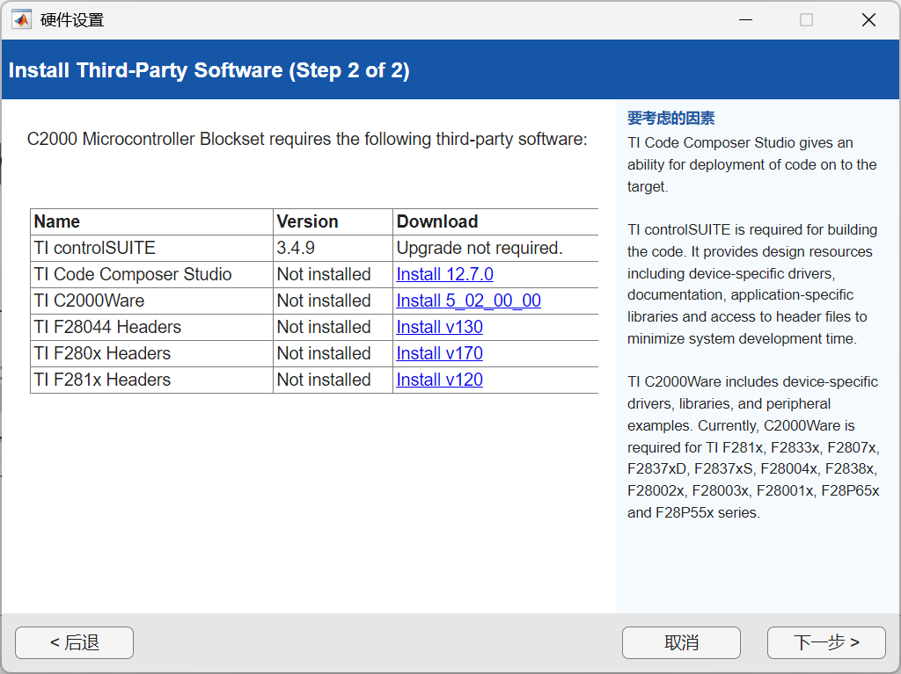Screen dimensions: 901x674
Task: Select the TI F280x Headers cell
Action: [151, 353]
